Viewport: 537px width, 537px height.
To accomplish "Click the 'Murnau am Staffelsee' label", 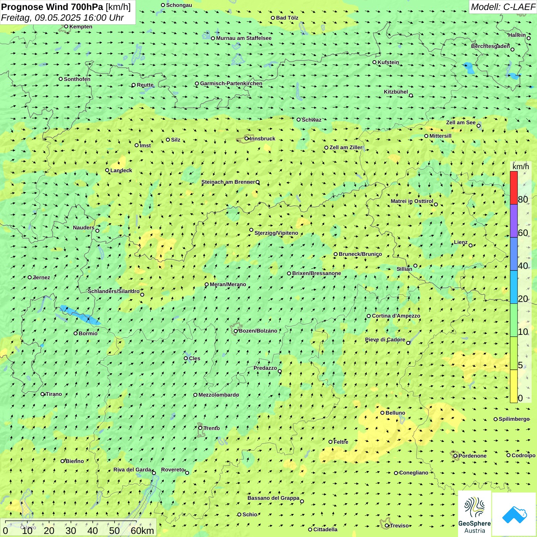I will [244, 38].
